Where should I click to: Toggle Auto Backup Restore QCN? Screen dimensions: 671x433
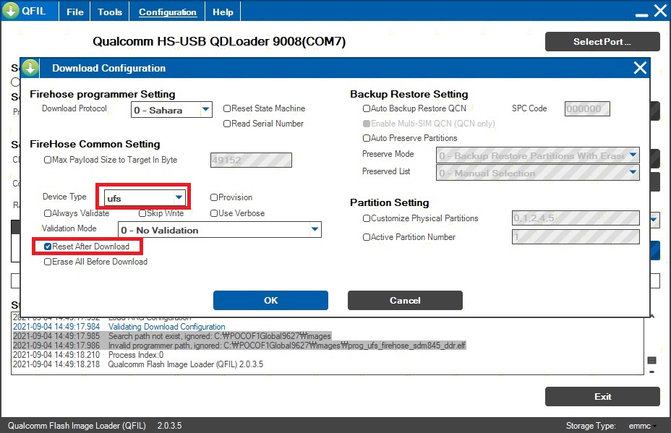click(x=367, y=108)
